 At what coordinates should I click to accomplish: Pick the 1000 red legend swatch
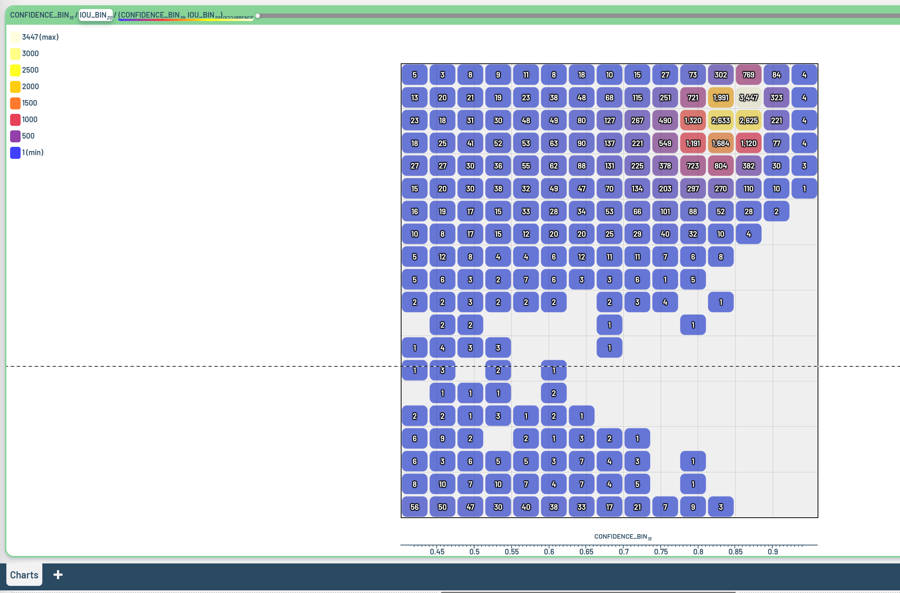tap(15, 119)
